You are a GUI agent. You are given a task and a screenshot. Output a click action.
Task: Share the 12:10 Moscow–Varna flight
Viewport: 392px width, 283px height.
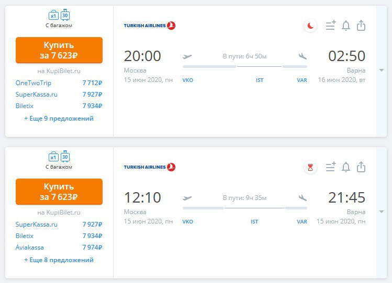[x=361, y=167]
